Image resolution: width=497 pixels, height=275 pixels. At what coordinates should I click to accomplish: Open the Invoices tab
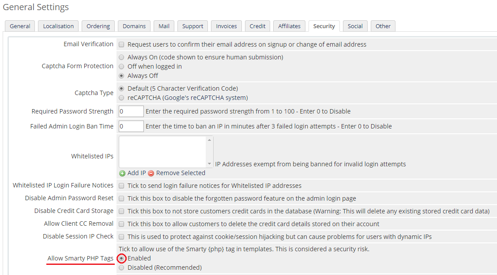pyautogui.click(x=226, y=26)
